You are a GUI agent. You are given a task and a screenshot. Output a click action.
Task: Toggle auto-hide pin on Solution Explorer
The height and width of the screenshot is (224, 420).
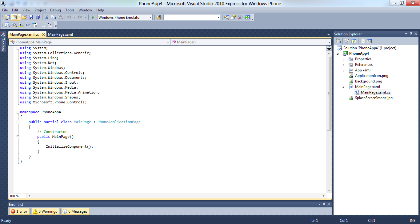pos(410,34)
